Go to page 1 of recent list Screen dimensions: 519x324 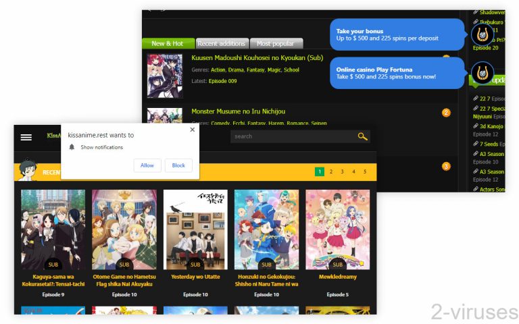click(320, 171)
